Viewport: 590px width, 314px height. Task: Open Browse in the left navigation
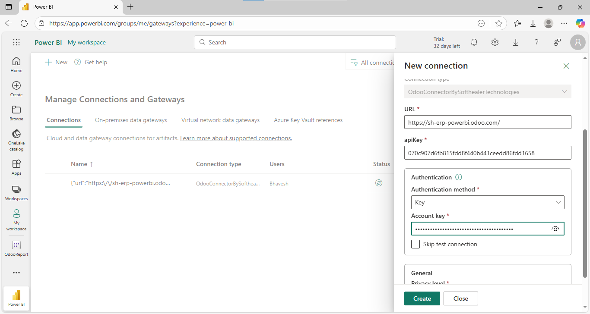pos(16,113)
